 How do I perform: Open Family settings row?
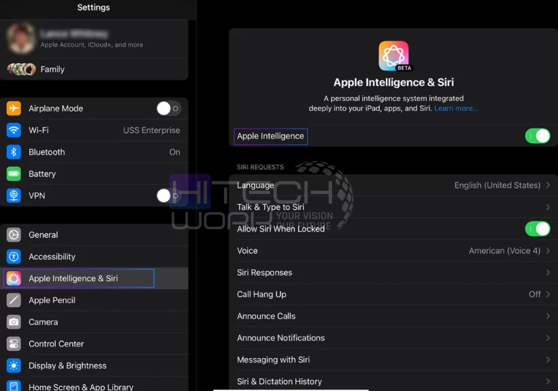[x=94, y=69]
